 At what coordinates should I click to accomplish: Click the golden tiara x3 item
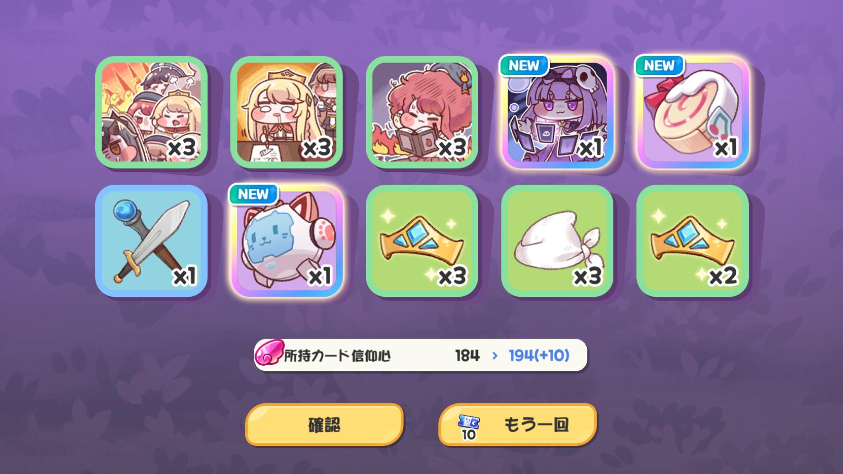coord(422,241)
